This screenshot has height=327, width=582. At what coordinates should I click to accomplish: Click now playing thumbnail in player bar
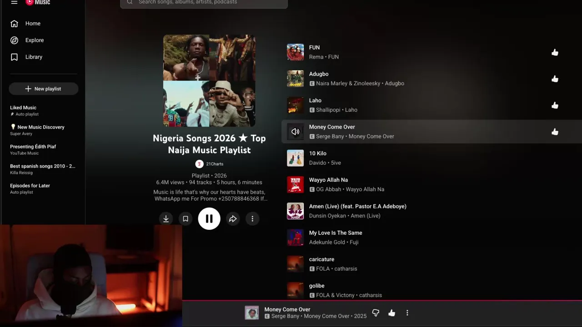point(252,312)
